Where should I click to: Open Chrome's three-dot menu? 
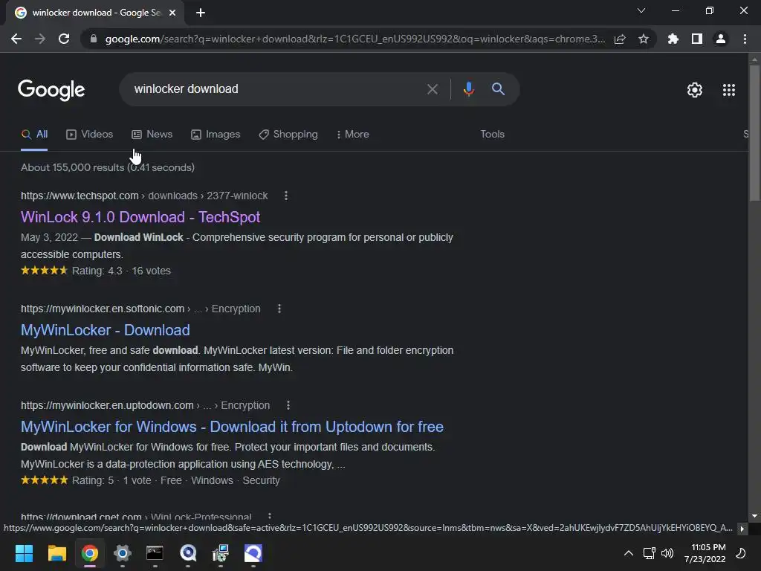(745, 39)
